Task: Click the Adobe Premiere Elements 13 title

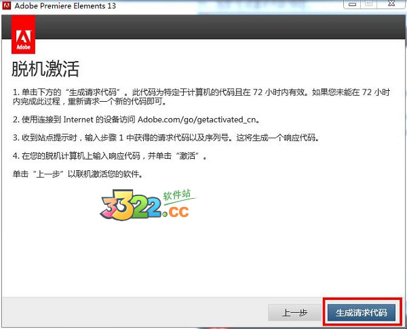Action: (x=65, y=5)
